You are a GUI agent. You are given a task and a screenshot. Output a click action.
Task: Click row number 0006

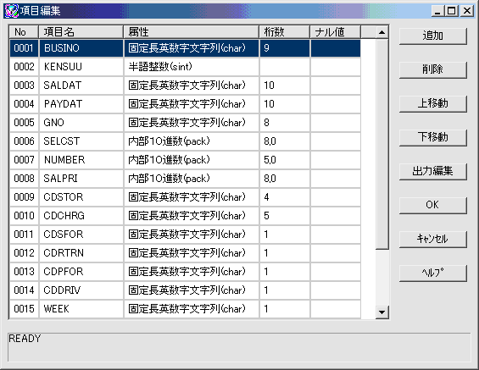24,141
